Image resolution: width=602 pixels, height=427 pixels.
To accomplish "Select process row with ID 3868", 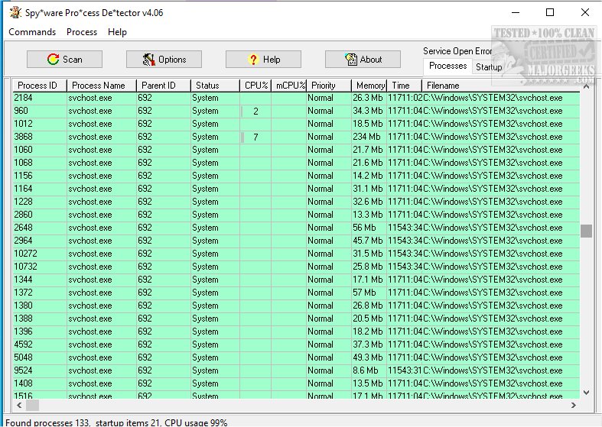I will click(296, 137).
